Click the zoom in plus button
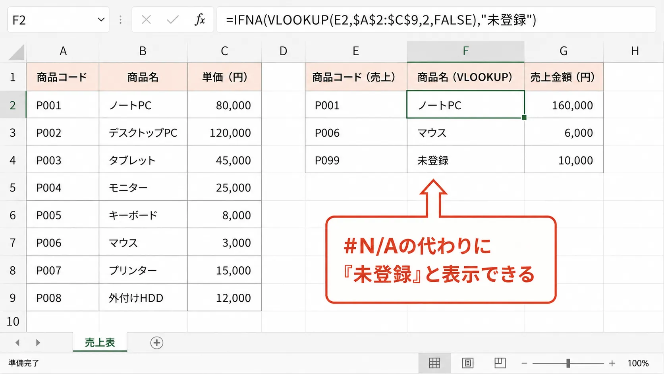The height and width of the screenshot is (374, 664). tap(612, 363)
